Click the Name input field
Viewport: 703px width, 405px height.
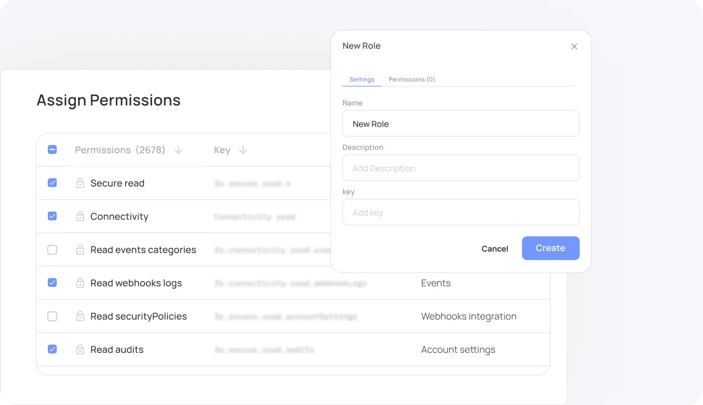coord(461,124)
